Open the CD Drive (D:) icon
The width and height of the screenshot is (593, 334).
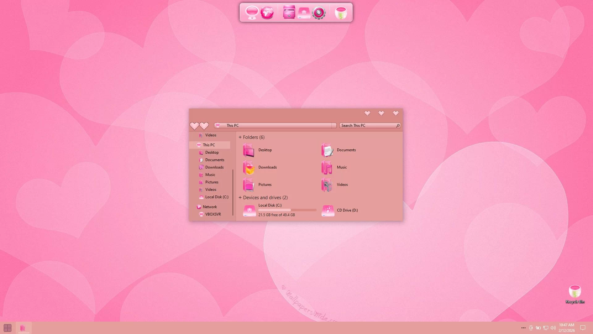[x=328, y=210]
